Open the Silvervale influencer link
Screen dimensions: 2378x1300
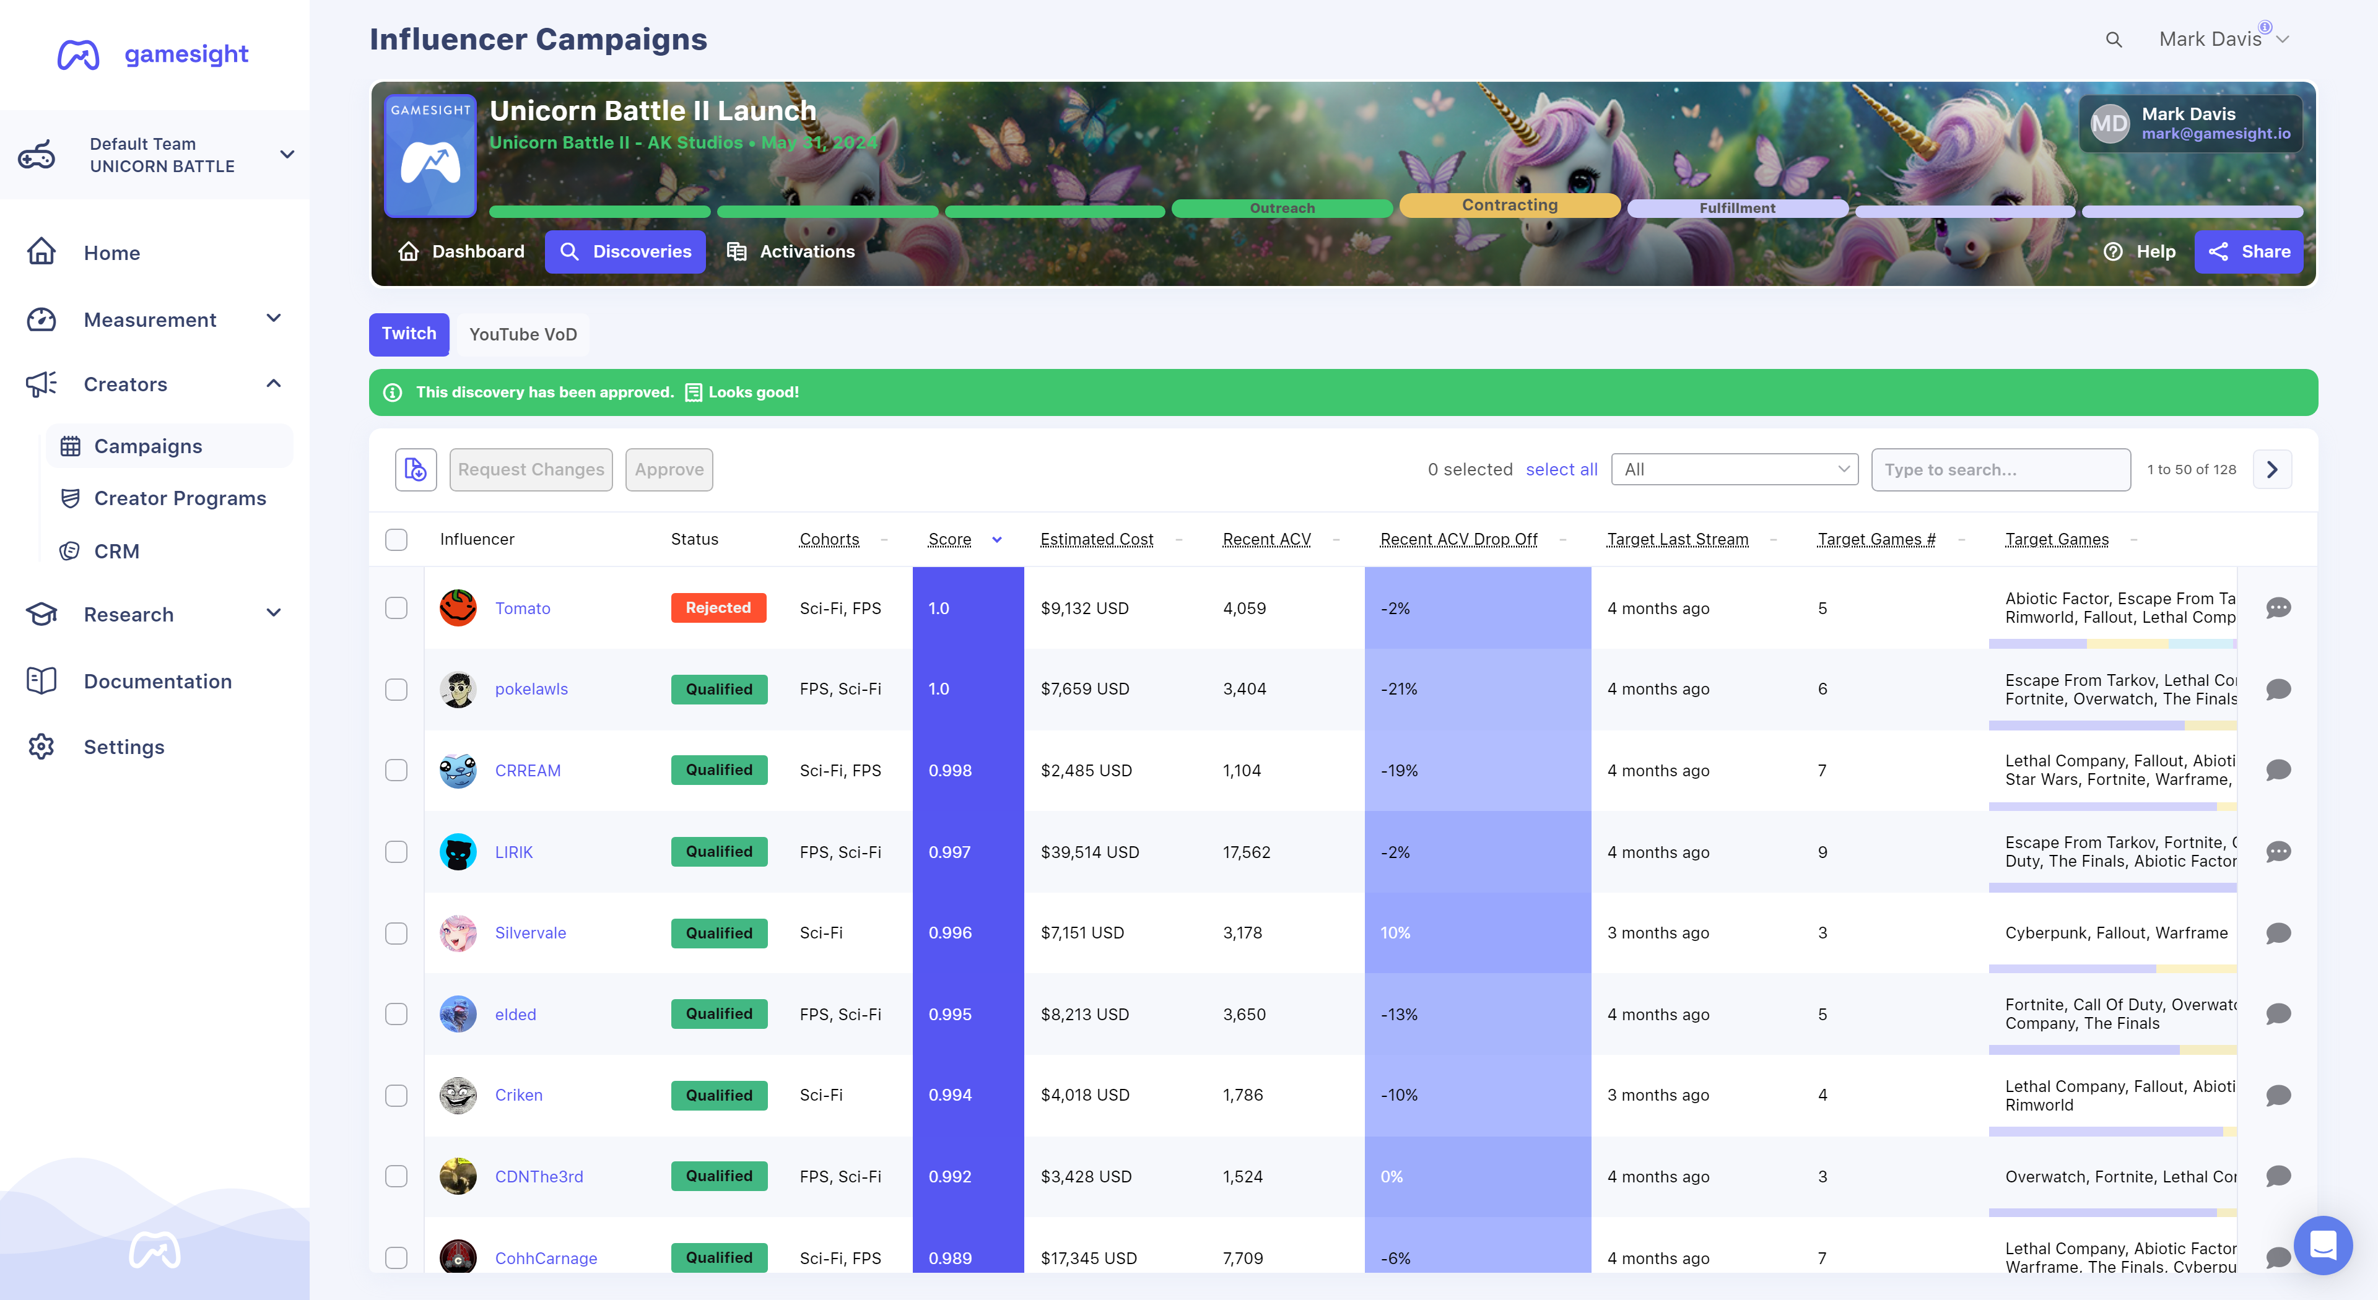coord(530,933)
